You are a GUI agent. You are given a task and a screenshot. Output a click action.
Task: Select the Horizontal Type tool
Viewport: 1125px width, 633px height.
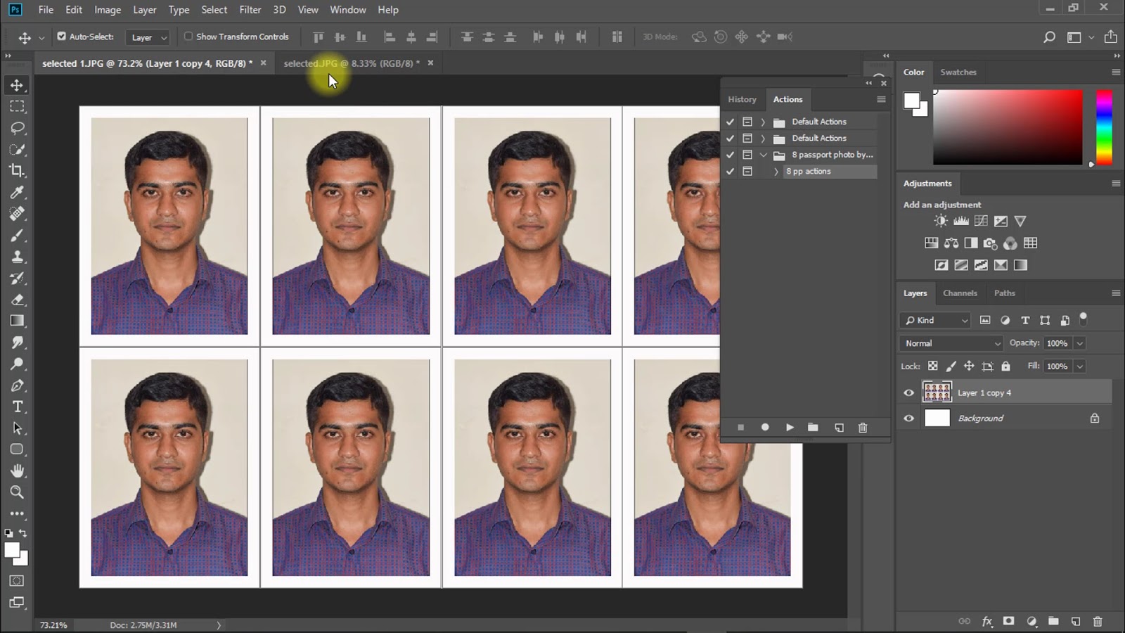click(x=17, y=407)
